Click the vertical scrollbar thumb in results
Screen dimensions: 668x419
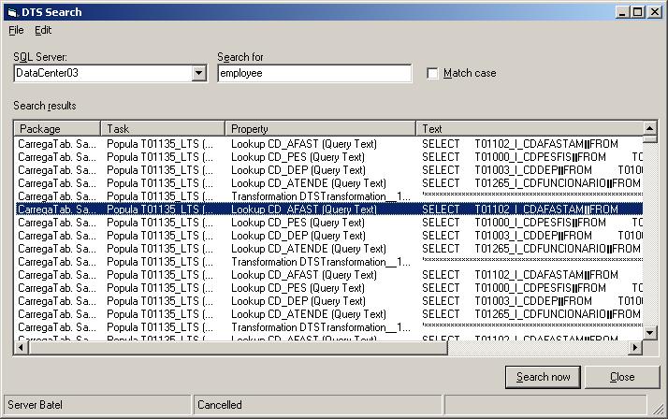[649, 139]
